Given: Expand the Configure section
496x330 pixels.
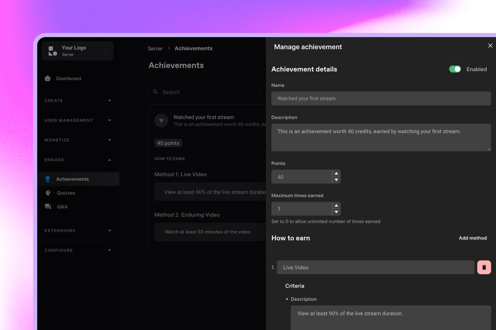Looking at the screenshot, I should tap(78, 250).
